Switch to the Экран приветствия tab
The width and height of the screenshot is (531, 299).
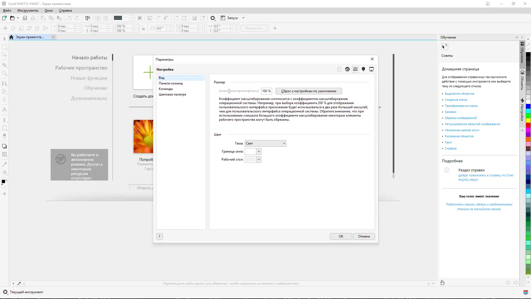tap(30, 37)
